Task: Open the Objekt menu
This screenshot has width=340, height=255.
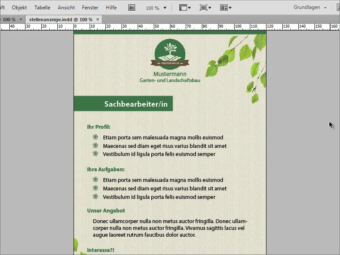Action: (x=19, y=7)
